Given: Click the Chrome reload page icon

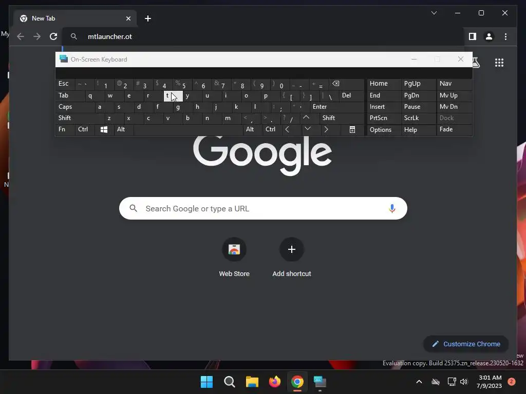Looking at the screenshot, I should (x=53, y=36).
